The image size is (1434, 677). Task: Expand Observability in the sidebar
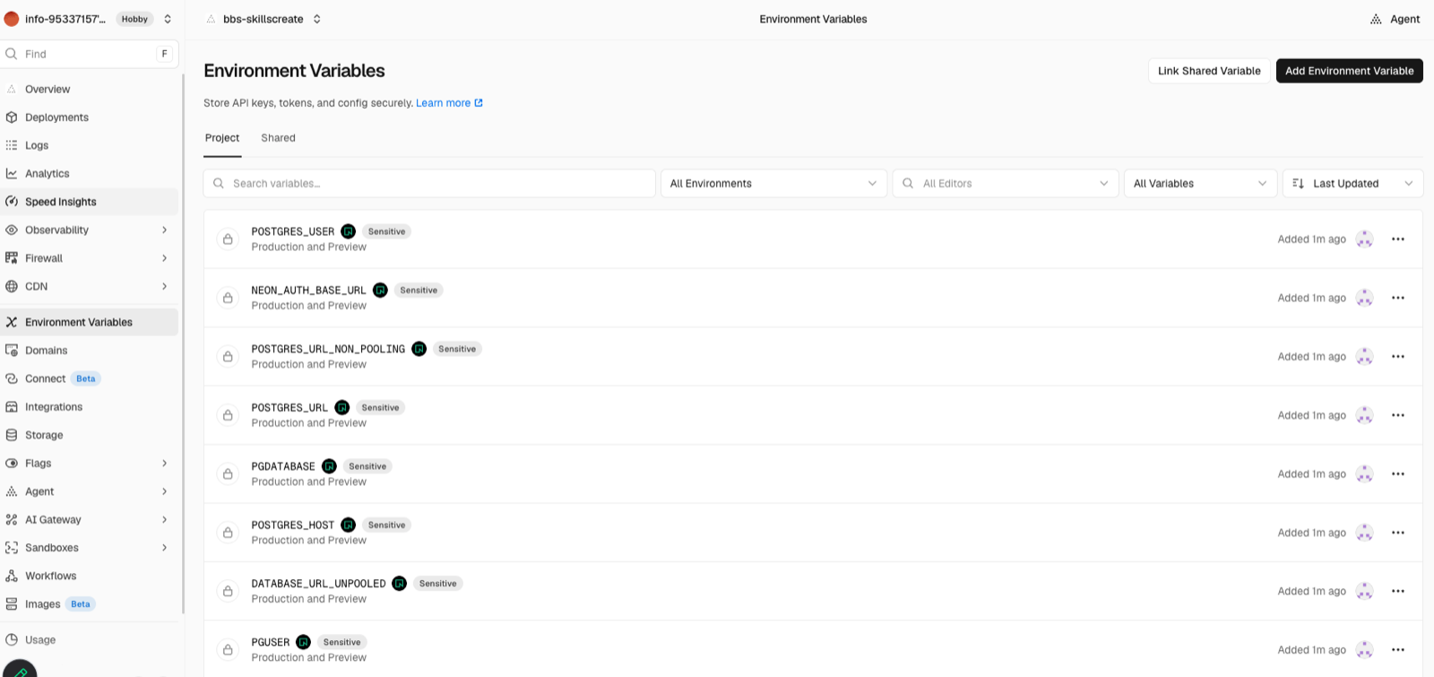165,230
